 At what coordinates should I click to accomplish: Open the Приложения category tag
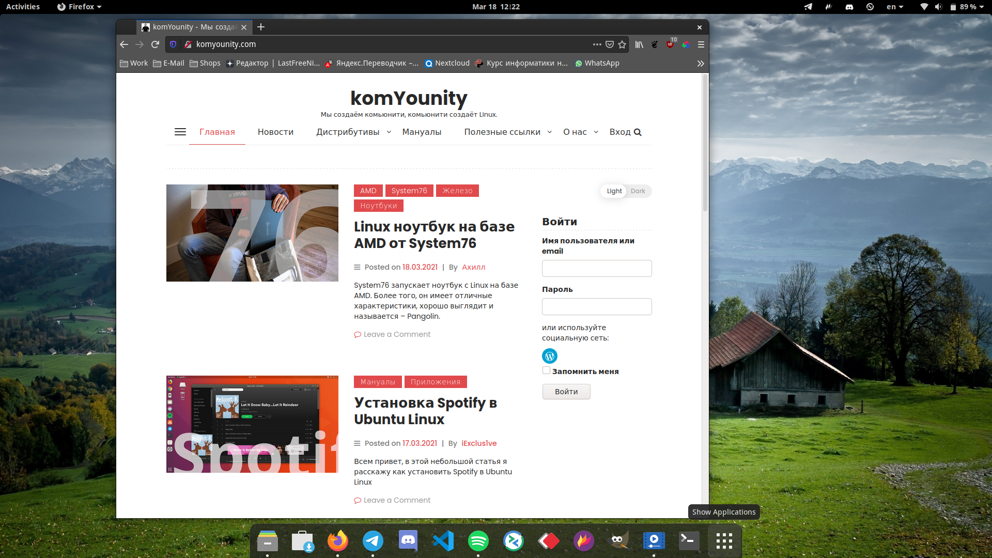[x=436, y=382]
